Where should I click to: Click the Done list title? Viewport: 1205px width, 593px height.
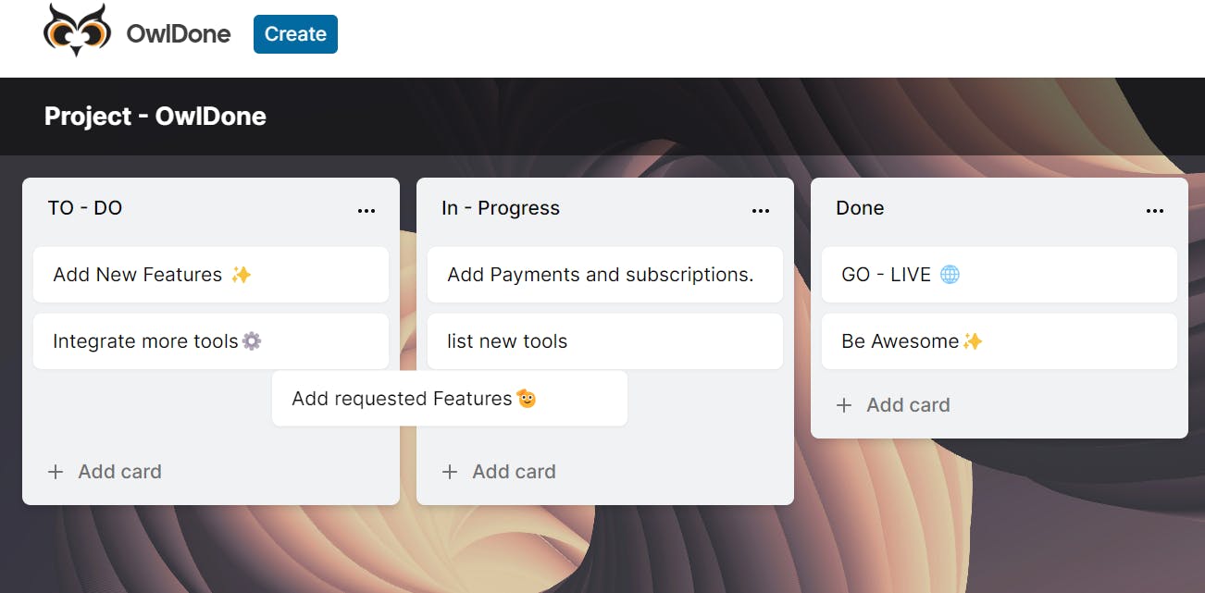860,208
